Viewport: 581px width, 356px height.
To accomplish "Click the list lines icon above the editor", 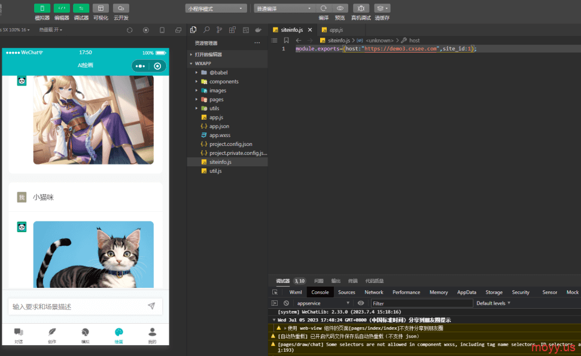I will tap(274, 40).
